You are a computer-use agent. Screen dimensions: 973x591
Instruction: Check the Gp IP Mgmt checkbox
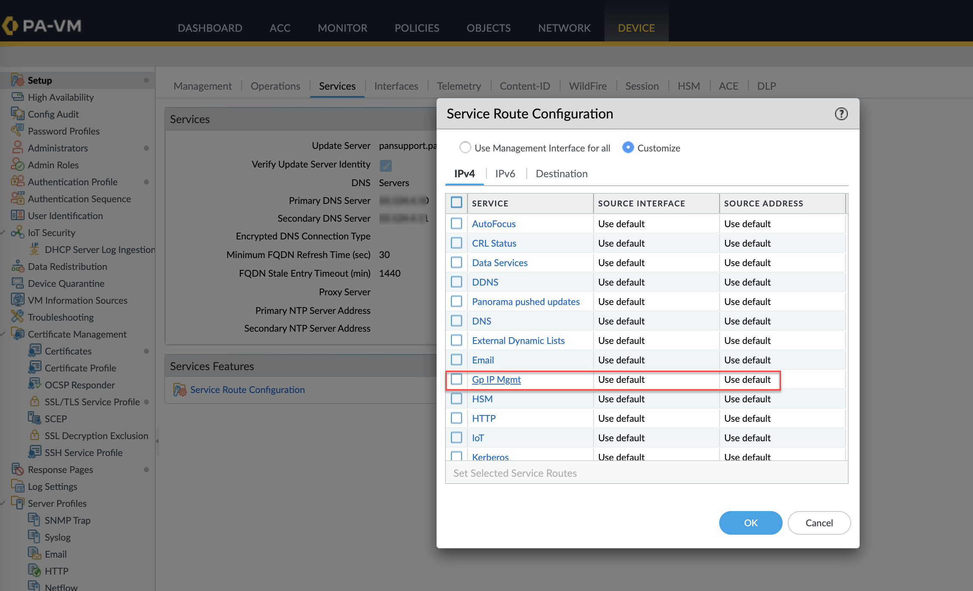click(x=456, y=379)
